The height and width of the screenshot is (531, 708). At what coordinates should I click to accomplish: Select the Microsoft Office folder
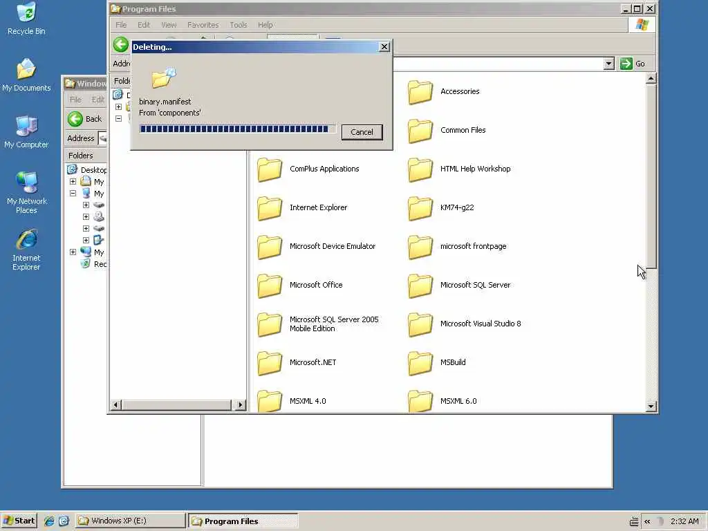tap(300, 286)
